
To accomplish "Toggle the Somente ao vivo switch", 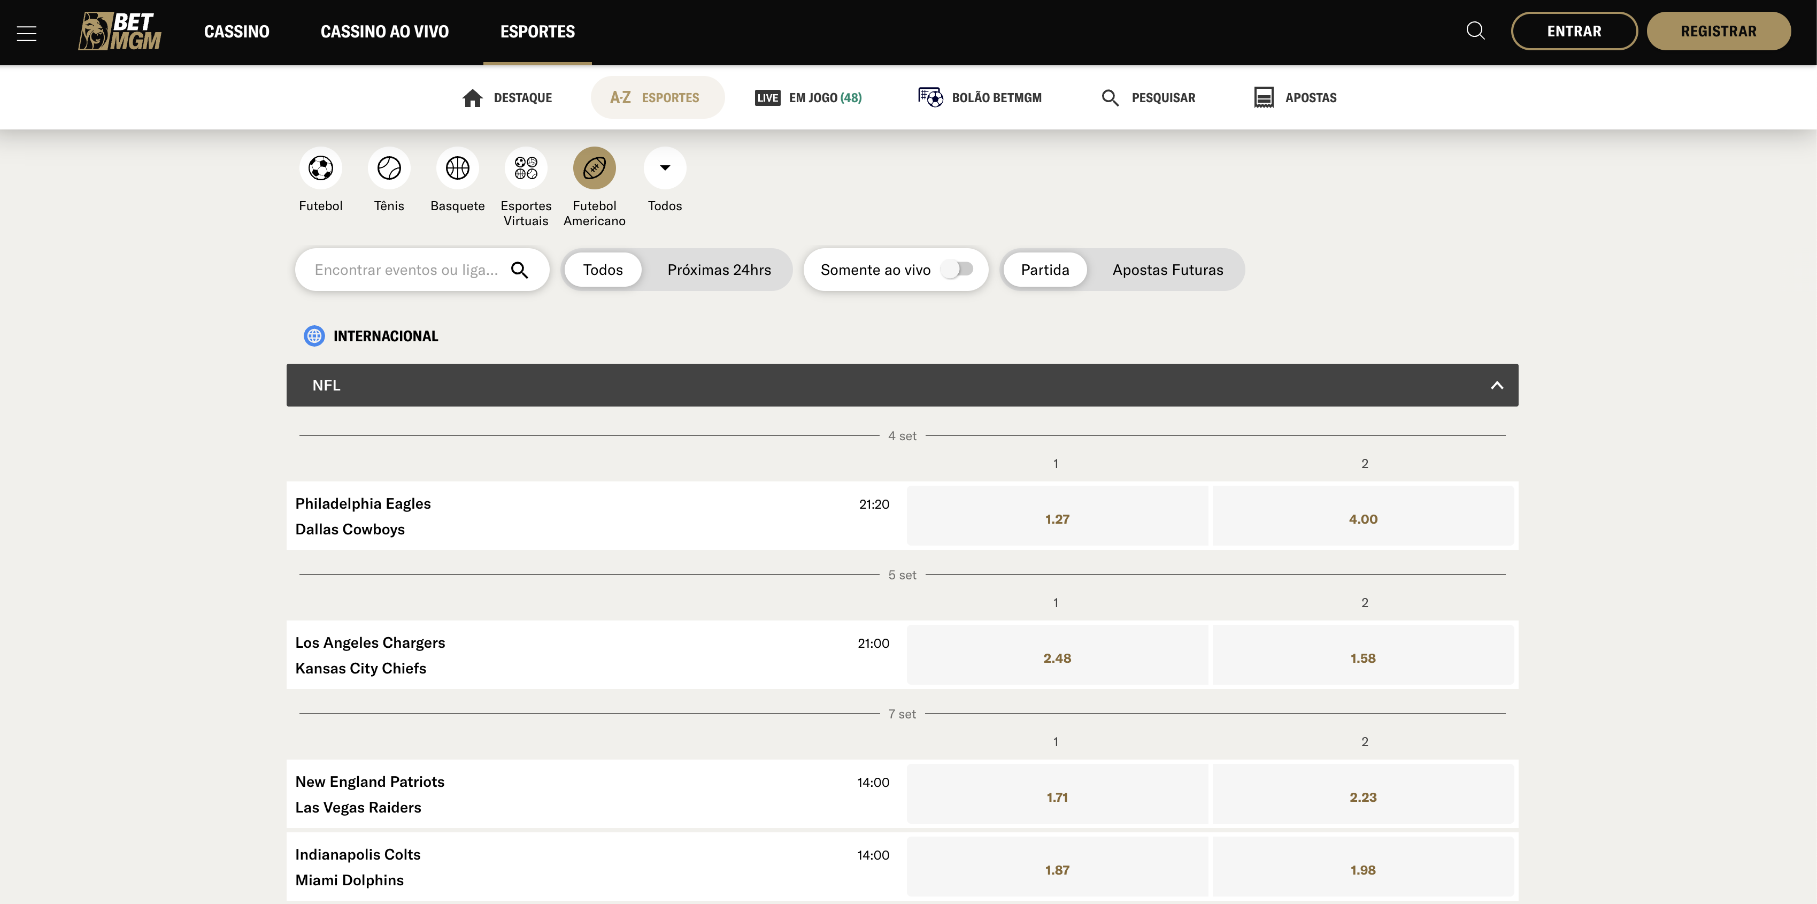I will coord(958,270).
